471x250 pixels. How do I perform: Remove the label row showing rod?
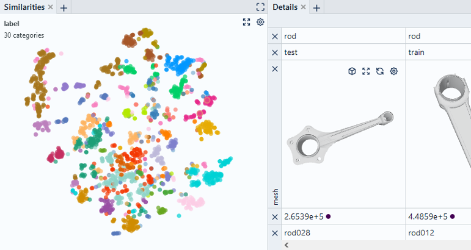click(x=275, y=36)
